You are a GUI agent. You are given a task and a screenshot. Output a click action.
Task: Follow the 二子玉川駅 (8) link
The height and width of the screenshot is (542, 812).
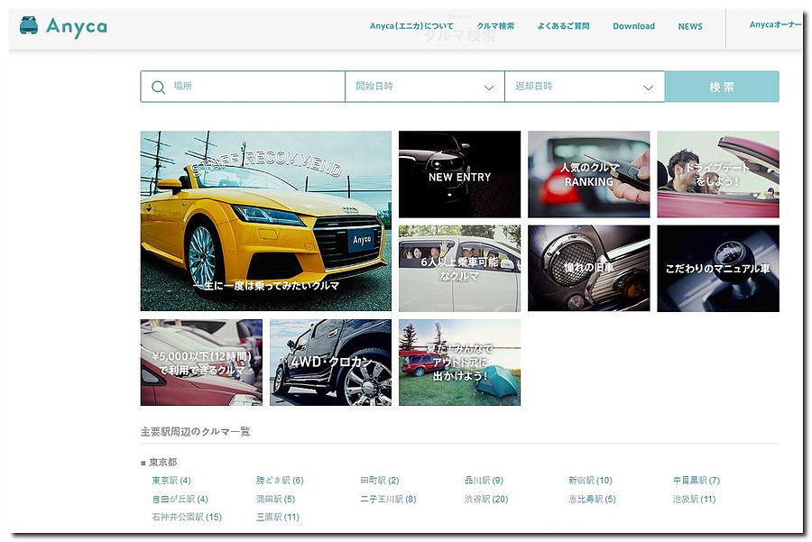(x=388, y=499)
